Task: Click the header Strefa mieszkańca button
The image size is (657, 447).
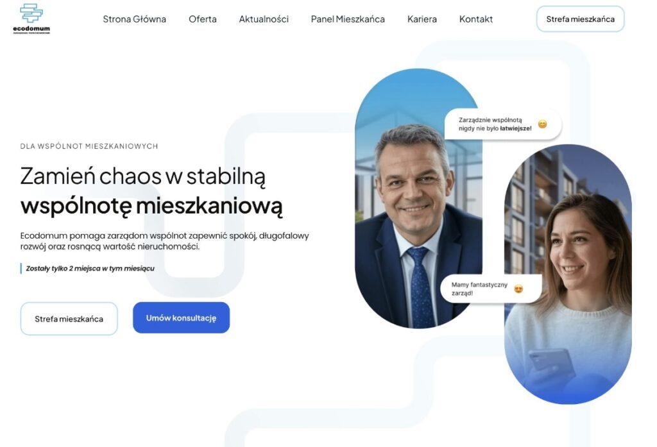Action: click(x=580, y=19)
